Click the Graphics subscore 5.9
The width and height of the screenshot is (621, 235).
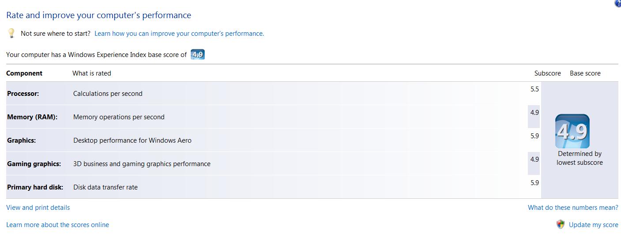click(x=534, y=136)
